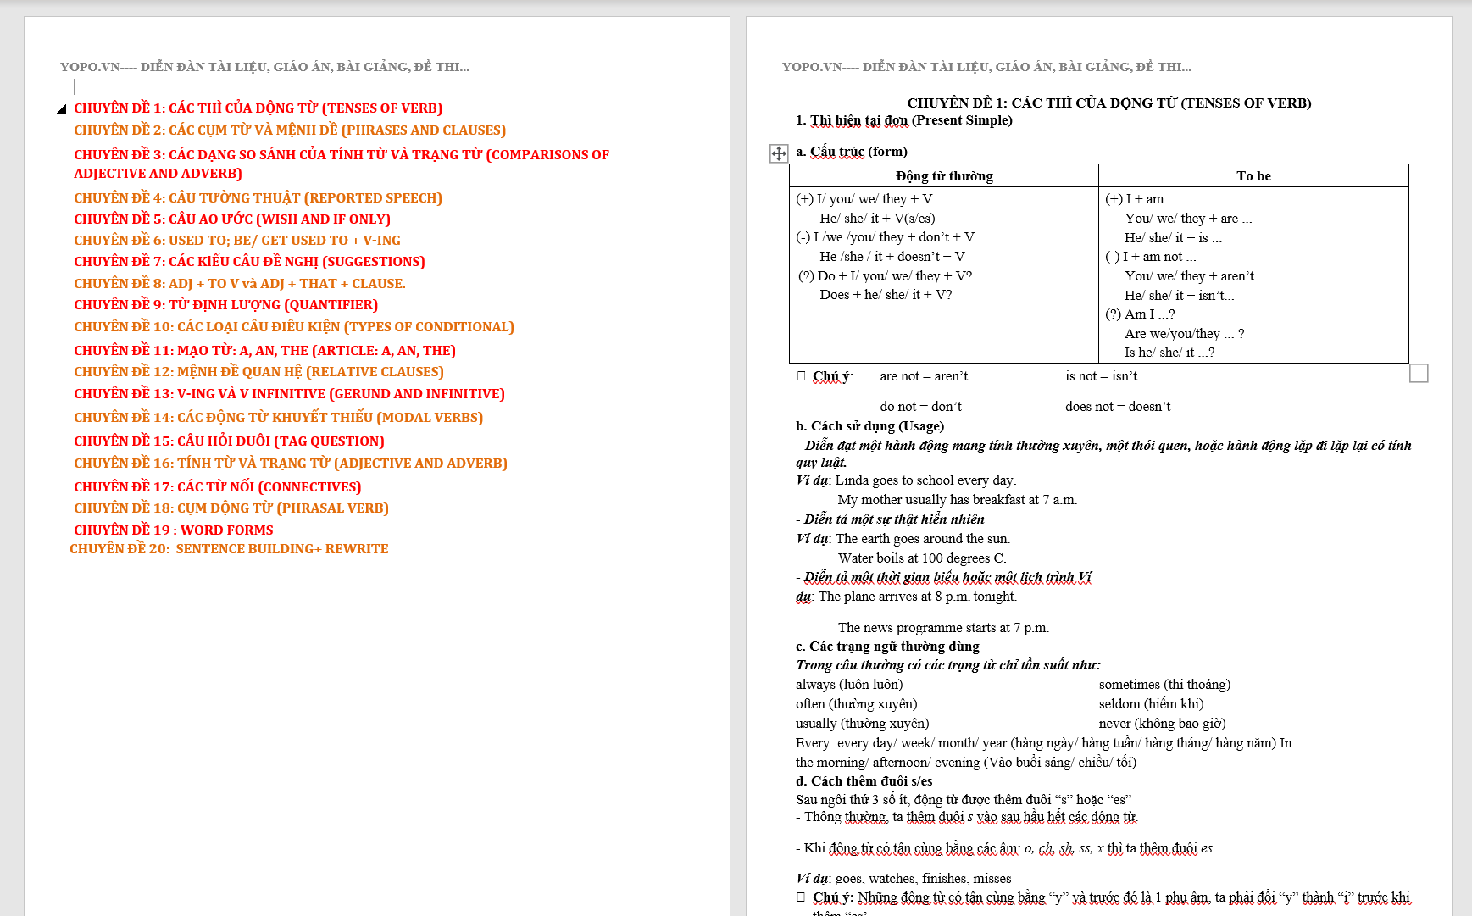Open CHUYÊN ĐỀ 10 types of conditional entry
The image size is (1472, 916).
293,327
